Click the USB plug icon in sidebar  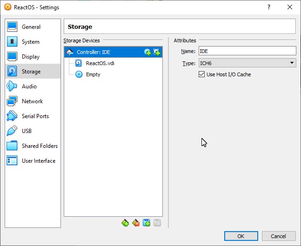coord(12,131)
